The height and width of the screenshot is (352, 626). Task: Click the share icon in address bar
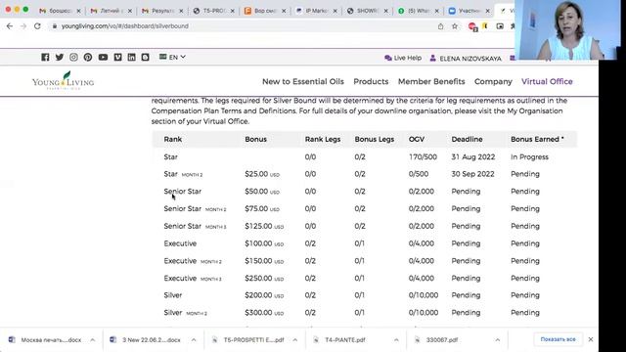click(x=440, y=26)
